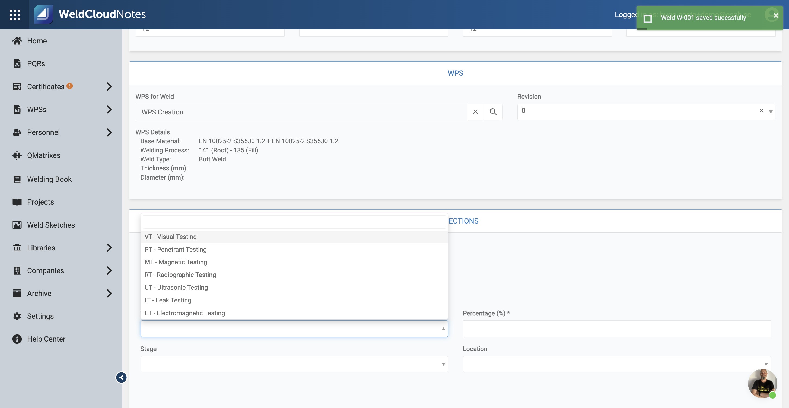Search WPS with the magnifier icon
Viewport: 789px width, 408px height.
[x=493, y=112]
